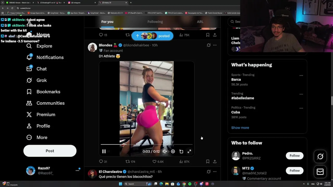
Task: Switch to SNEAKO Stream browser tab
Action: [x=20, y=3]
